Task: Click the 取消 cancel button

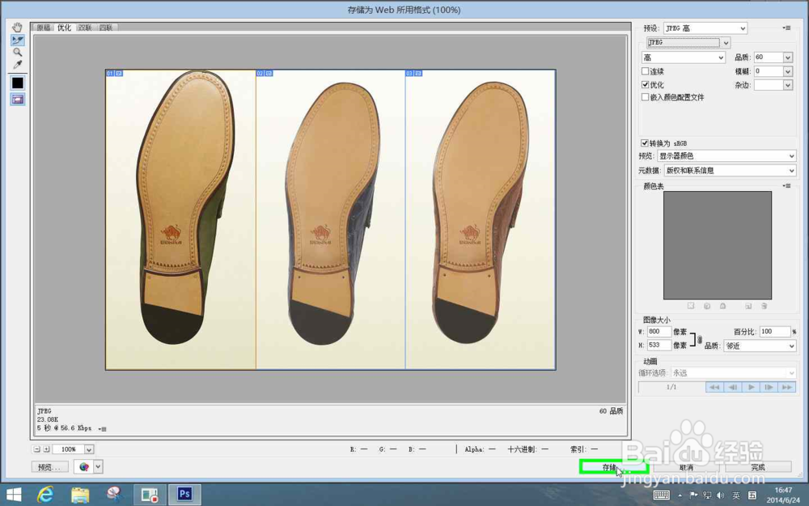Action: pyautogui.click(x=686, y=467)
